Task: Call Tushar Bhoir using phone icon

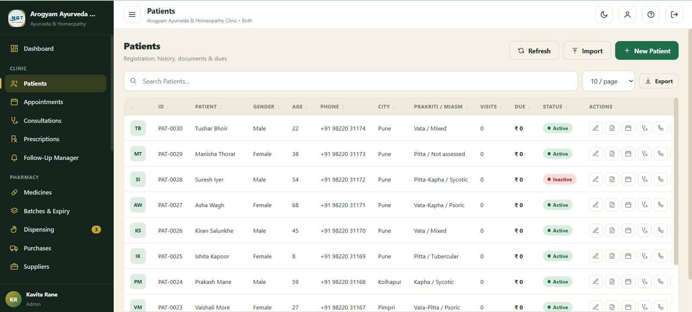Action: [661, 128]
